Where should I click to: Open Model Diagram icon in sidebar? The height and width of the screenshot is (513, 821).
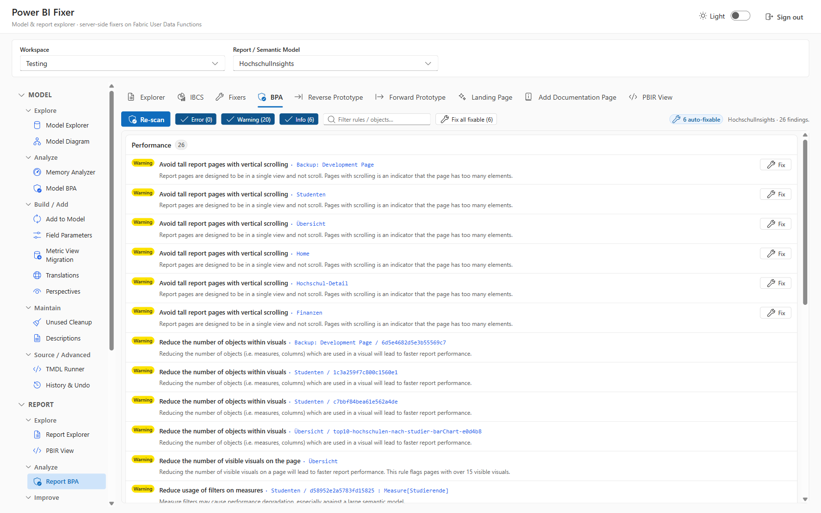(x=37, y=141)
